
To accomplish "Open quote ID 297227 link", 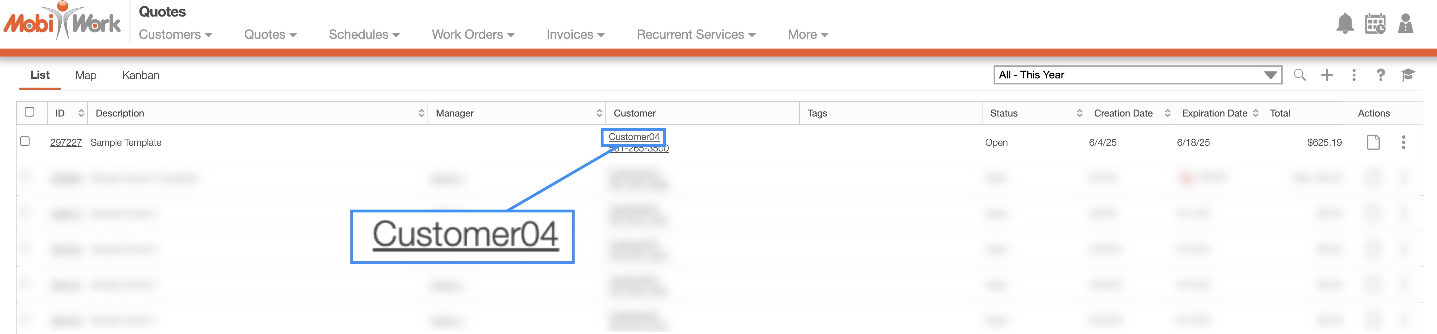I will coord(66,143).
